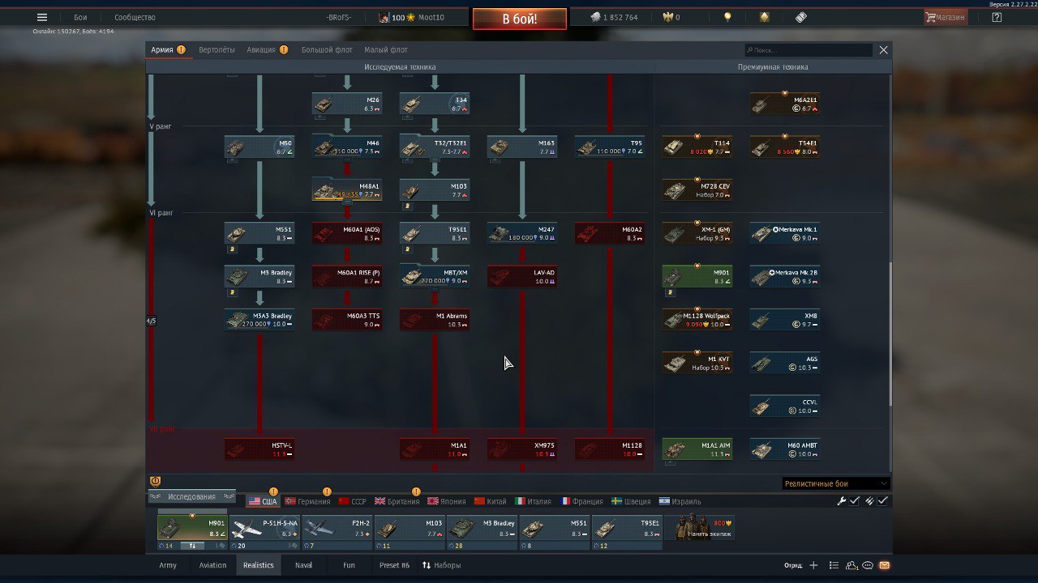1038x583 pixels.
Task: Select the M247 vehicle card
Action: 522,233
